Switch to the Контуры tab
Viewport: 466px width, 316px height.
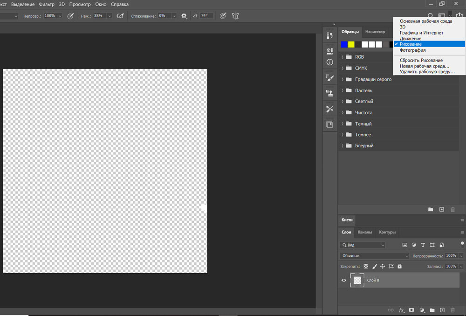[387, 232]
